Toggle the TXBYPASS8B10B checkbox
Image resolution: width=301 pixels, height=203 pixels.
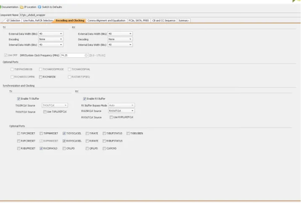coord(12,69)
